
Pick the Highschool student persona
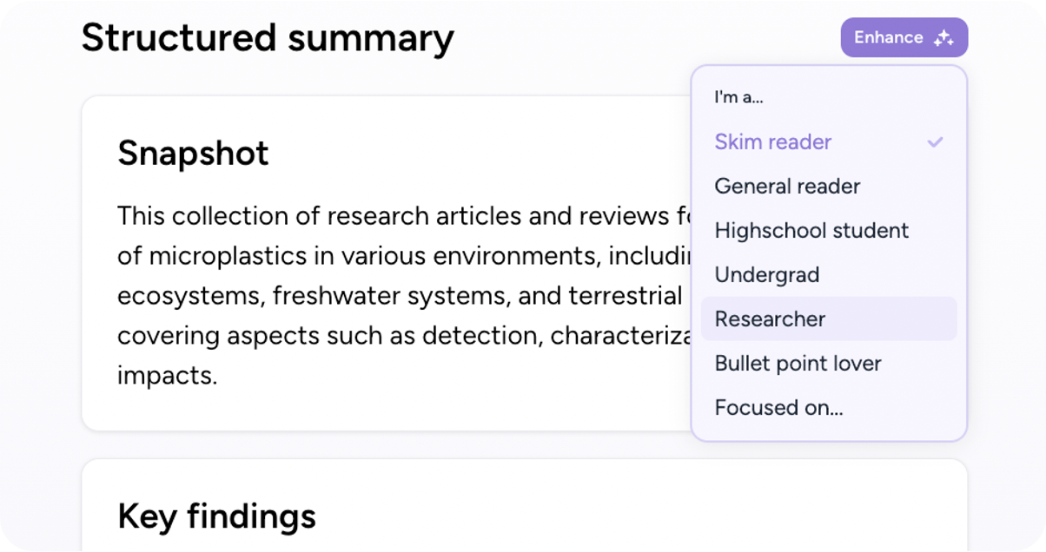829,230
